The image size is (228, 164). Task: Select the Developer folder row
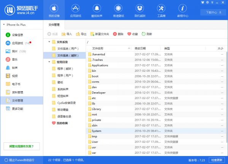(156, 93)
